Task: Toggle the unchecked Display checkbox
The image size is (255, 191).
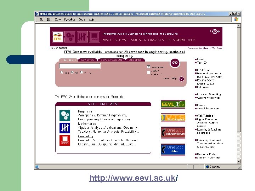Action: point(148,73)
